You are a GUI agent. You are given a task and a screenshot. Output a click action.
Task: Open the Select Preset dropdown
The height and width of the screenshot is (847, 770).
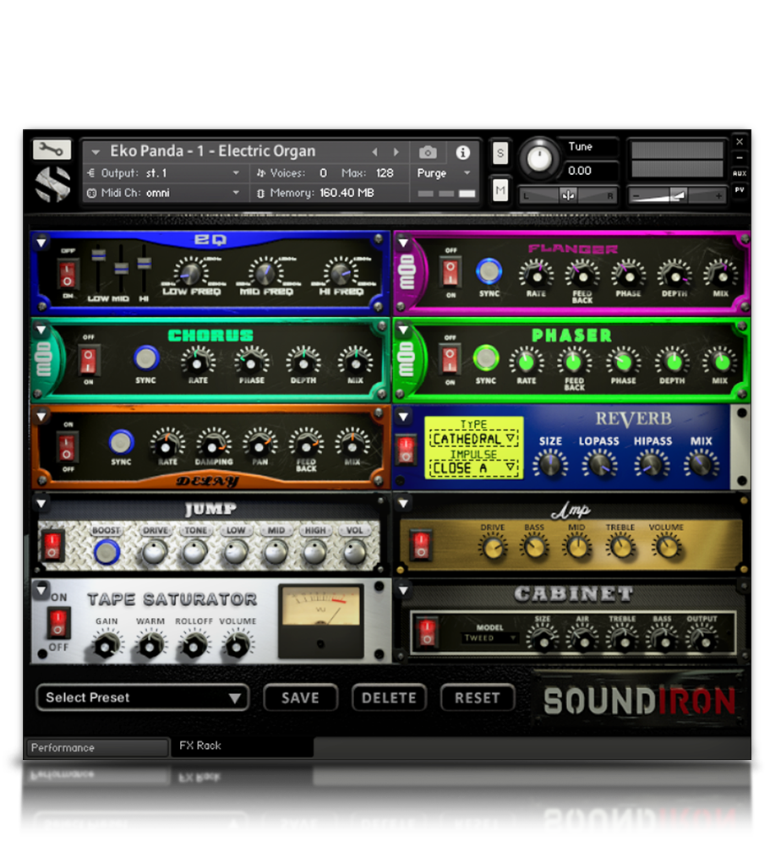141,698
